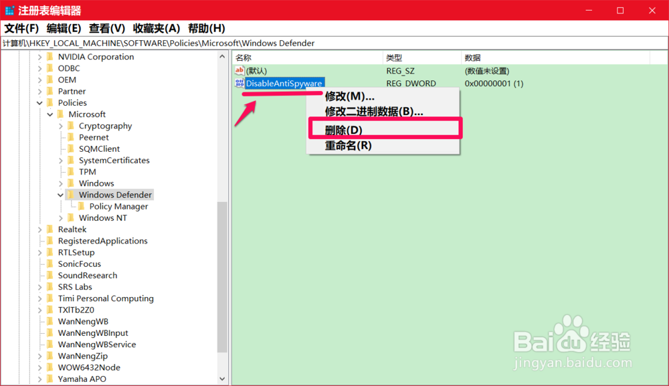Viewport: 669px width, 386px height.
Task: Open the 查看(V) menu
Action: click(x=102, y=28)
